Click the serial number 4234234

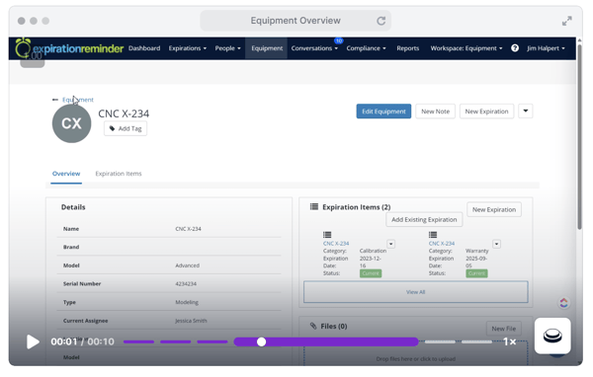186,283
